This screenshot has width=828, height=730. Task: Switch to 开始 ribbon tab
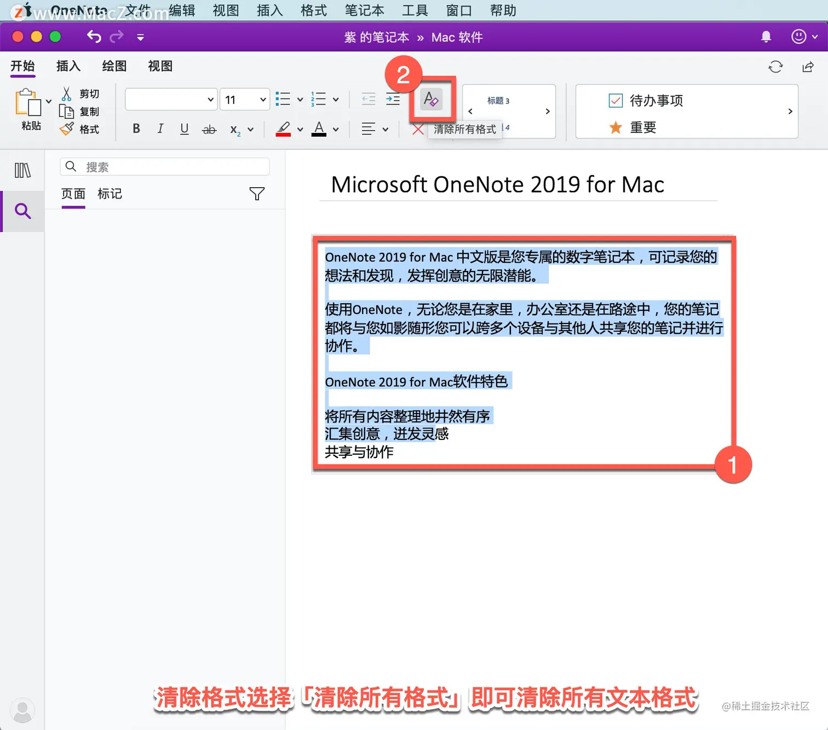(x=22, y=66)
